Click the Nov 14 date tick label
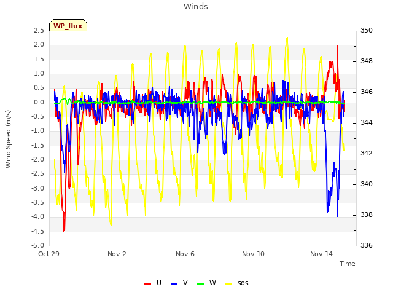This screenshot has width=393, height=295. [x=321, y=254]
